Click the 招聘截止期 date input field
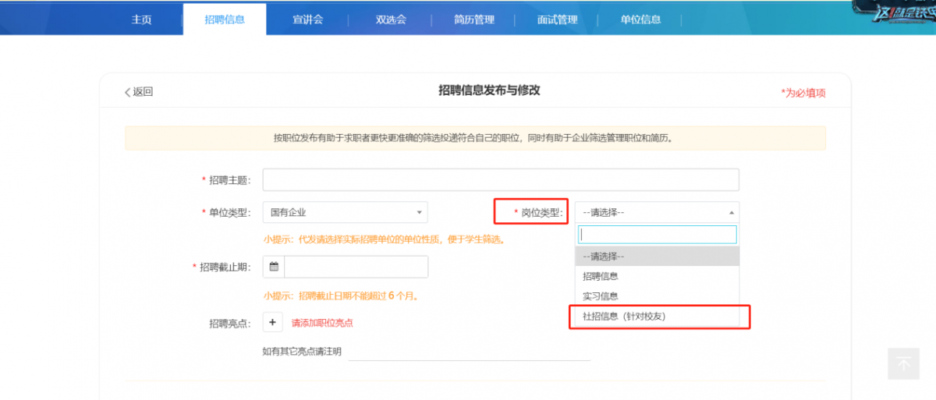 click(356, 267)
